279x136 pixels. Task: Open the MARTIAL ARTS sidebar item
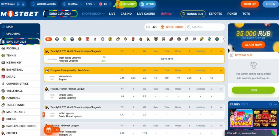click(20, 112)
